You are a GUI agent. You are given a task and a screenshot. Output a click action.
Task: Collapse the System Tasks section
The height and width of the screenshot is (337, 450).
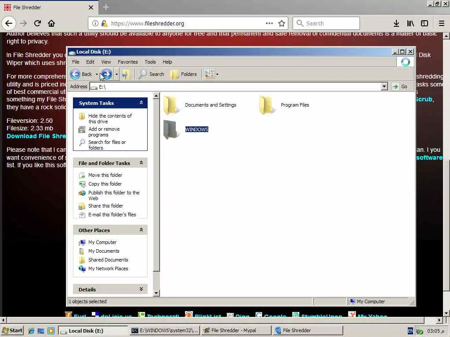pos(141,103)
